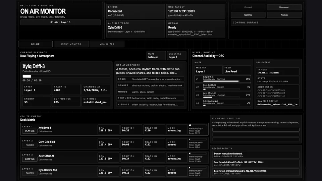The height and width of the screenshot is (181, 322).
Task: Click the OSC Output Target address box
Action: [278, 71]
